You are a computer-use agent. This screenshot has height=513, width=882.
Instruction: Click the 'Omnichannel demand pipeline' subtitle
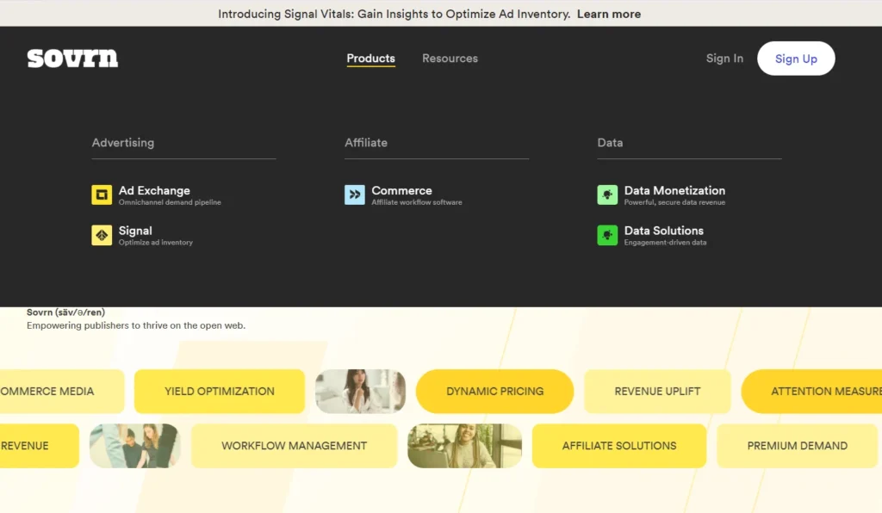[x=170, y=202]
